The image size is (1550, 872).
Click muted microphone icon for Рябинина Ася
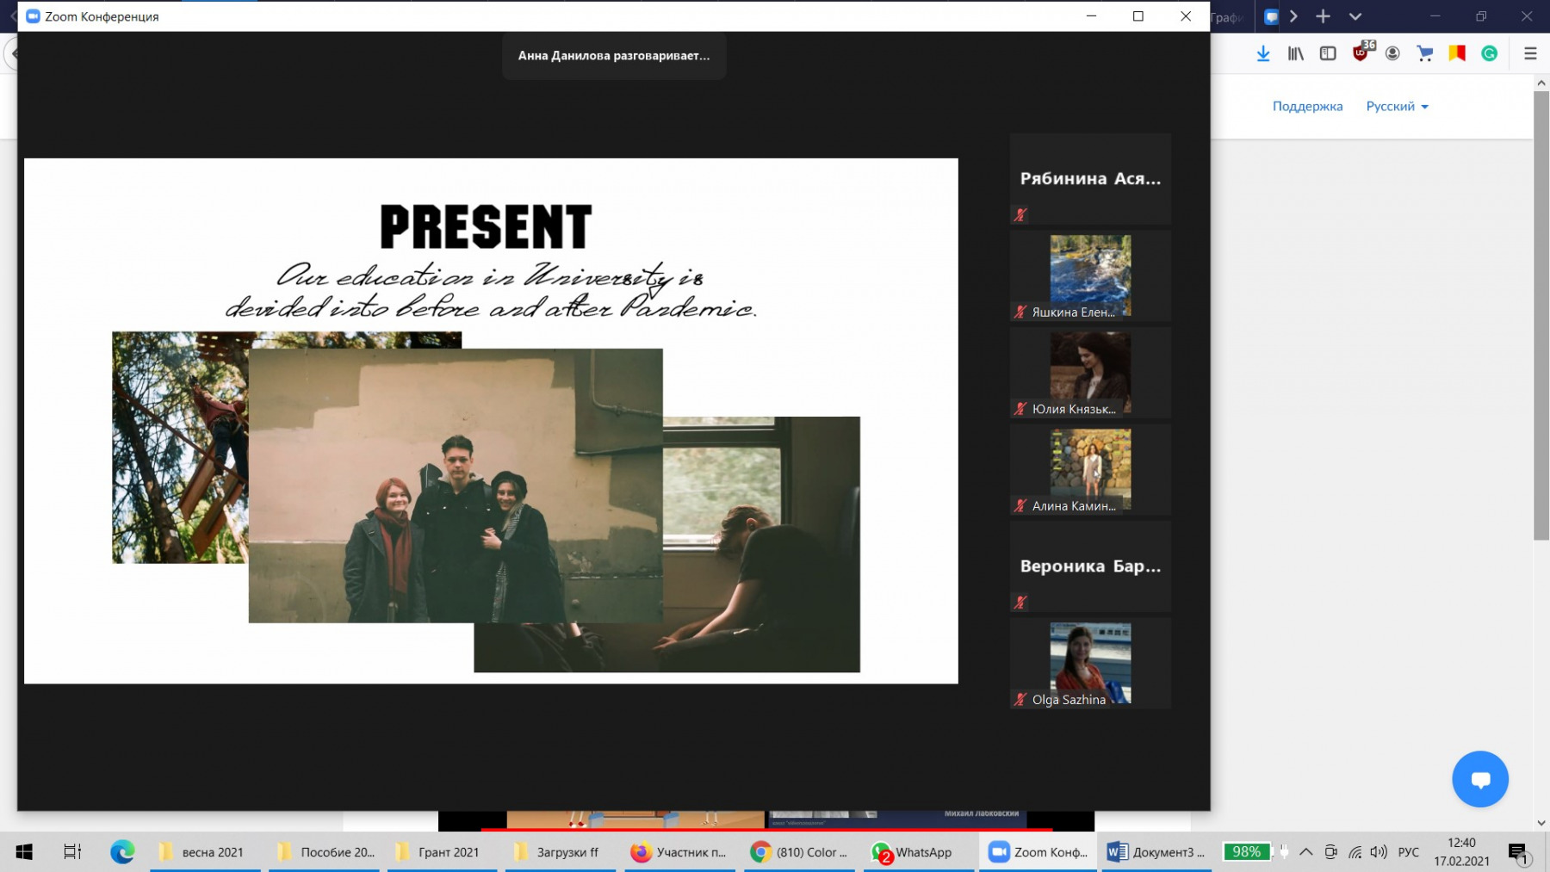pos(1020,215)
